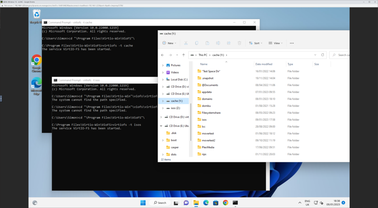This screenshot has width=378, height=208.
Task: Open the Chat app in taskbar
Action: click(186, 203)
